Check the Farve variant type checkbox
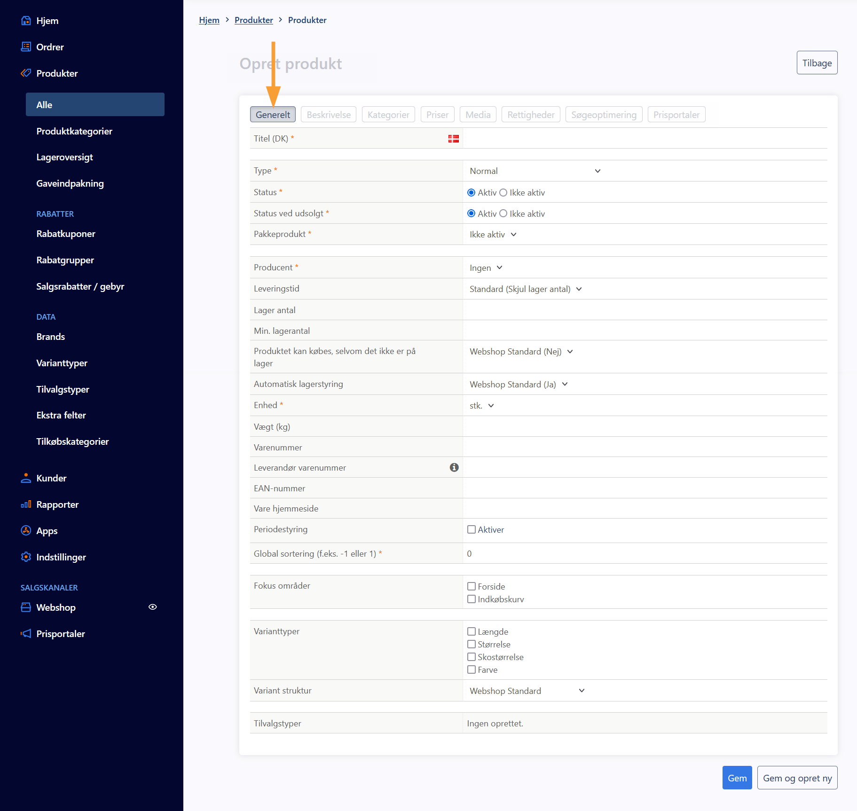Image resolution: width=857 pixels, height=811 pixels. pyautogui.click(x=471, y=669)
